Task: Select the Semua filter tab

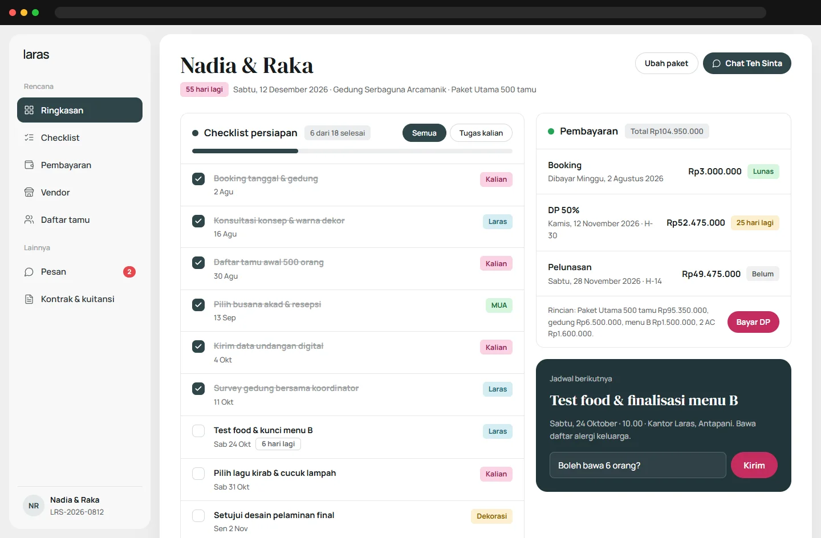Action: [x=424, y=133]
